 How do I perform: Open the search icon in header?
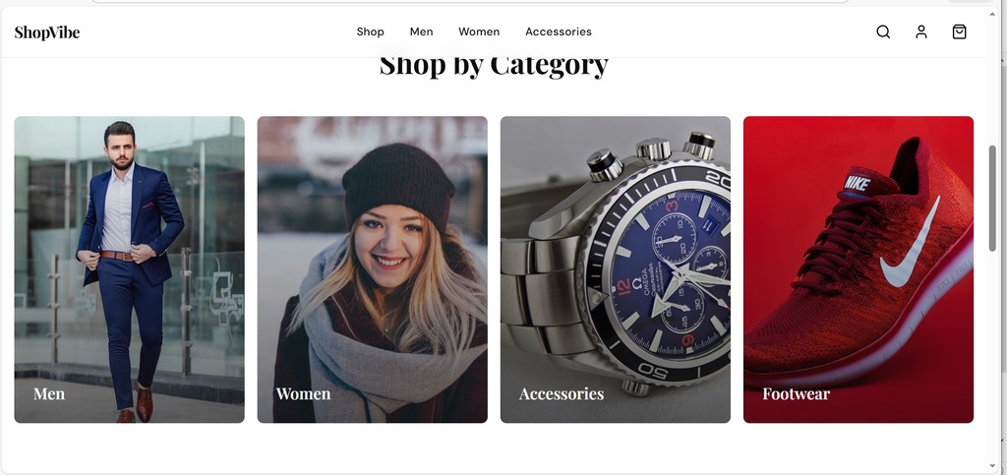(883, 32)
